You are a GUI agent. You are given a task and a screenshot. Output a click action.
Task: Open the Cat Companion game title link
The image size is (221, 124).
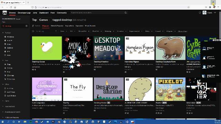(38, 103)
